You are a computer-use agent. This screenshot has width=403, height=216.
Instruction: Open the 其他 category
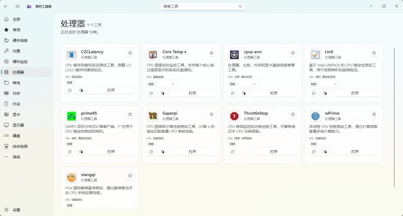[27, 157]
